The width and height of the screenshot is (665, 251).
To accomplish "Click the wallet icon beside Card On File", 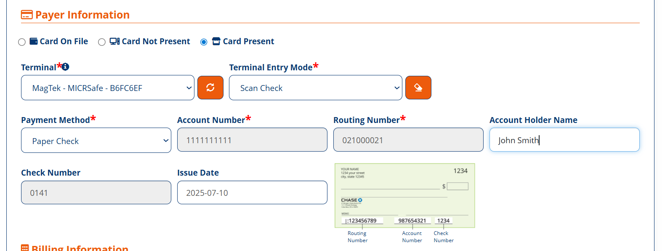I will tap(34, 41).
